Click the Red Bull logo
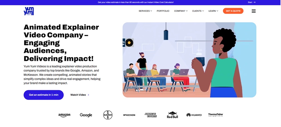 click(172, 115)
